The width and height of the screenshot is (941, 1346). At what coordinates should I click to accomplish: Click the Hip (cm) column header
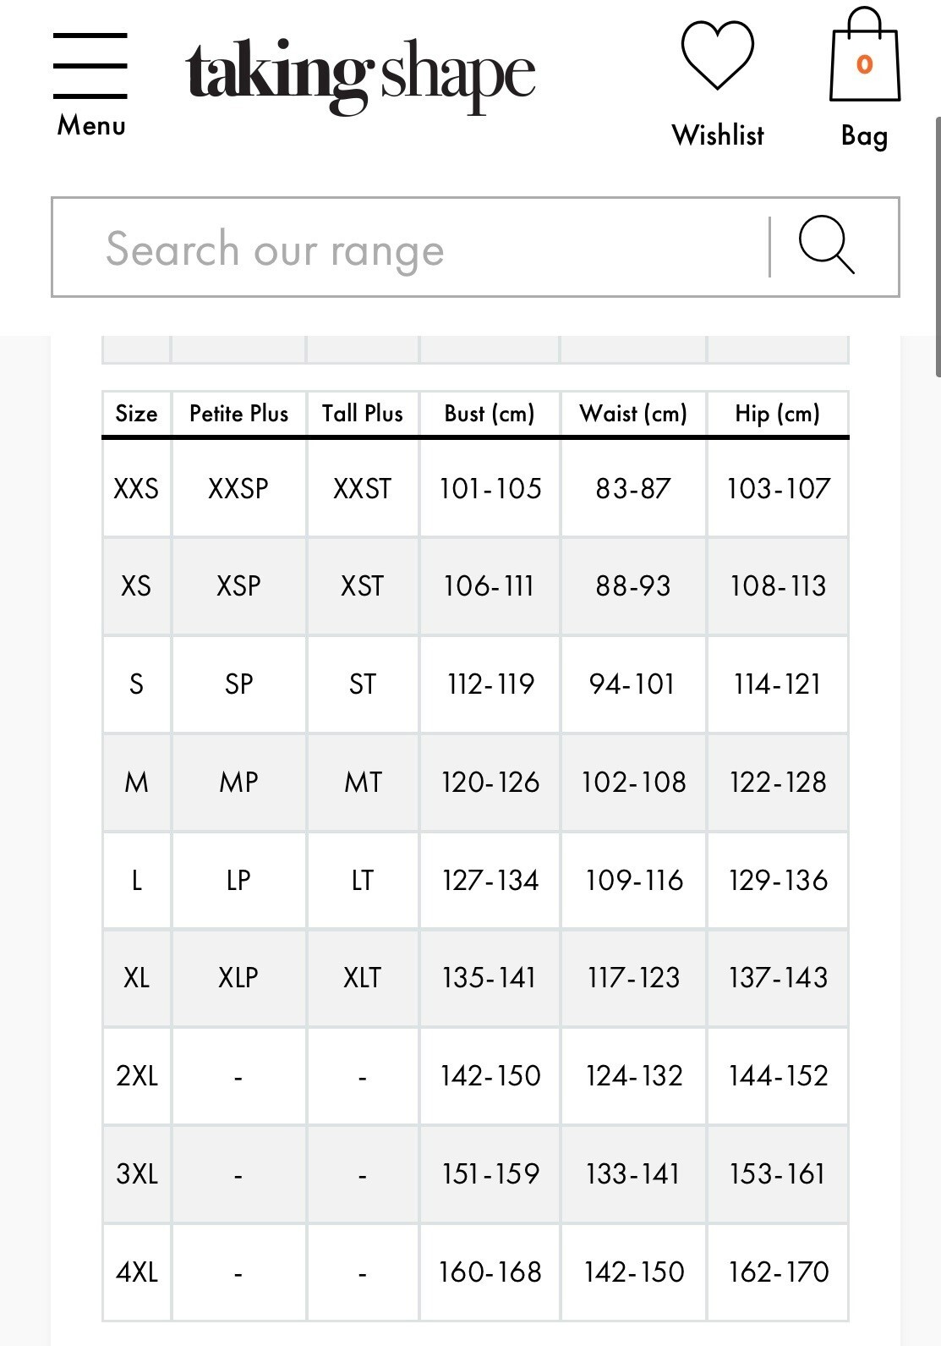coord(778,414)
